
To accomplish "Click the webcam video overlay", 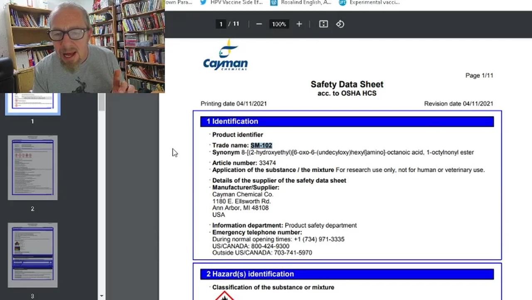I will click(82, 46).
